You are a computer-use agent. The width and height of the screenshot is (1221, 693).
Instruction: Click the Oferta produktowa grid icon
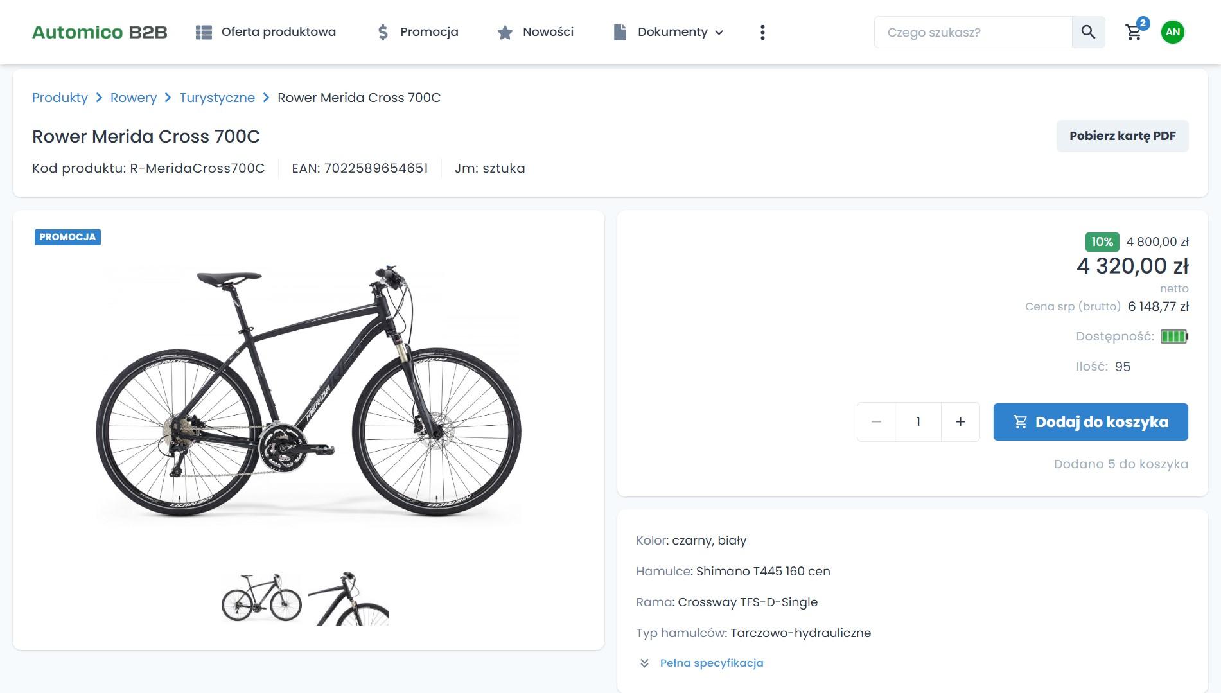204,33
